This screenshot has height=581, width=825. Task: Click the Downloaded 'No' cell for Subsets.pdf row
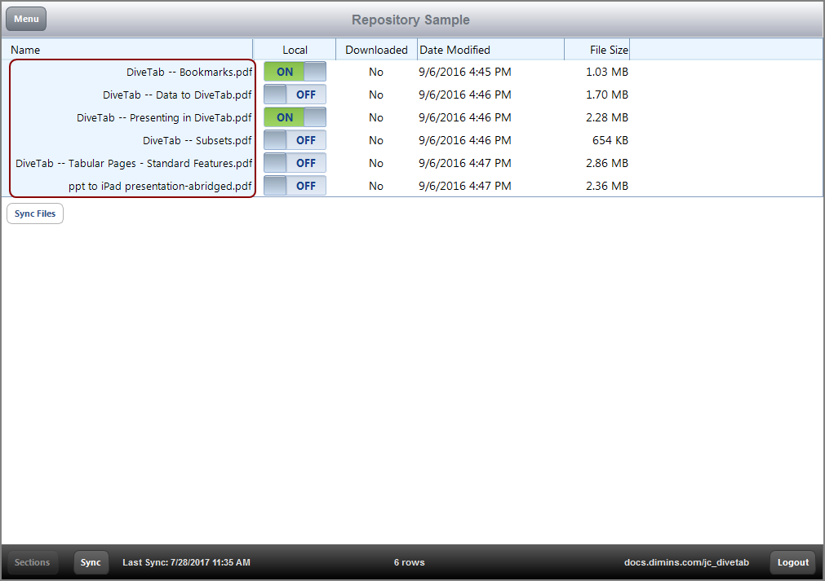coord(376,140)
